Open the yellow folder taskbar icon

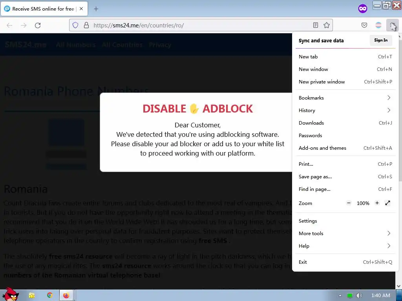point(32,296)
